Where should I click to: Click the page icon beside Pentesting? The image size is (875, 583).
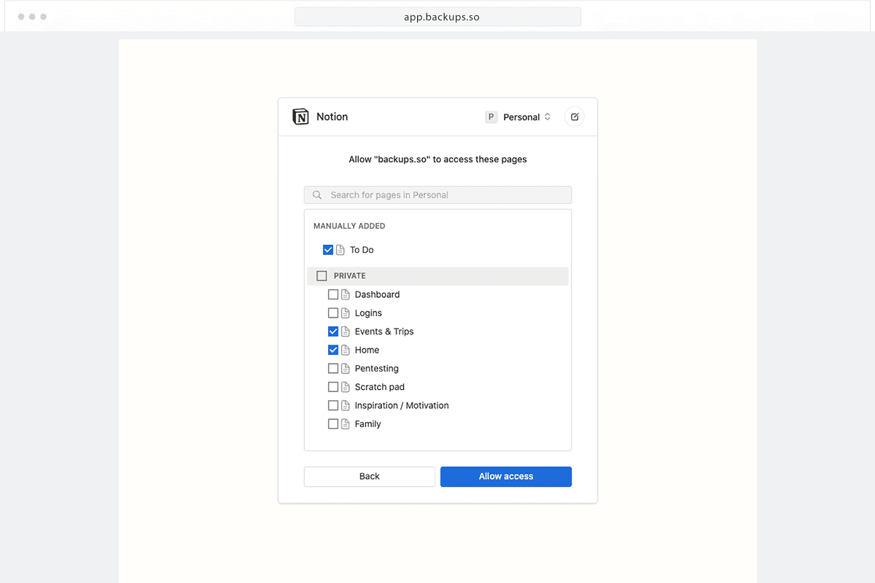346,368
